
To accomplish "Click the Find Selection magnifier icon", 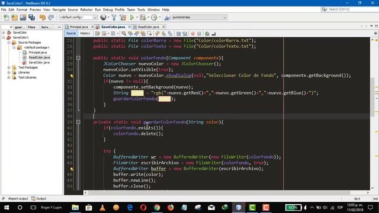I will pyautogui.click(x=124, y=34).
